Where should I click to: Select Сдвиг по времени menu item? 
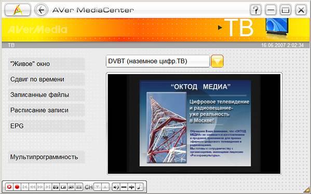[46, 79]
